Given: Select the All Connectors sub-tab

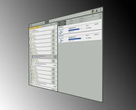Looking at the screenshot, I should pos(62,25).
